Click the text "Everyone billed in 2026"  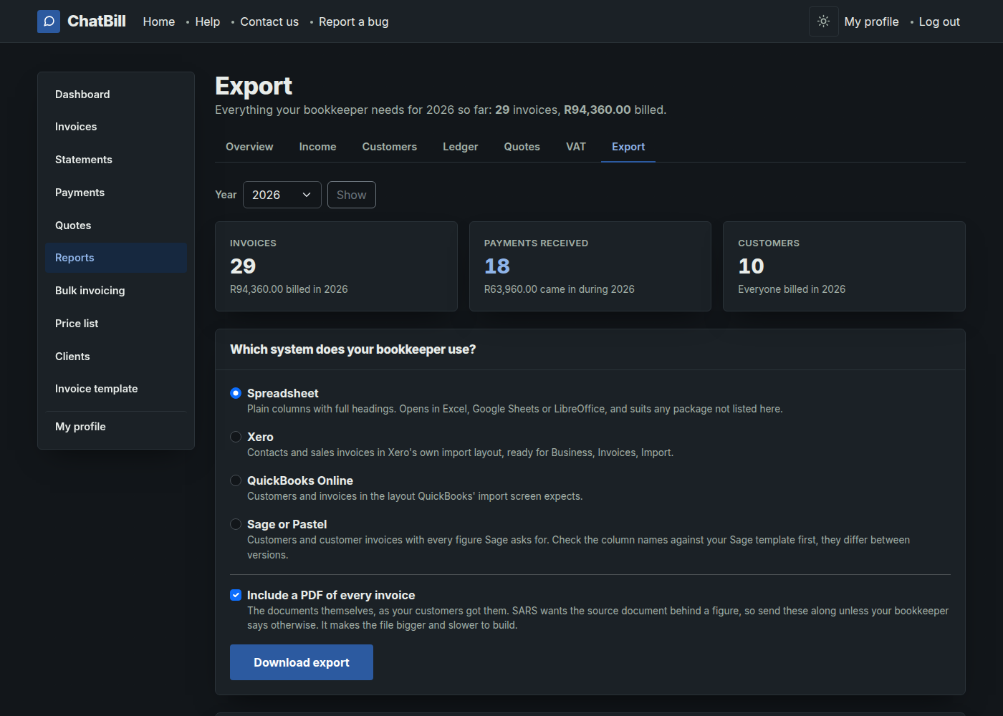tap(792, 289)
